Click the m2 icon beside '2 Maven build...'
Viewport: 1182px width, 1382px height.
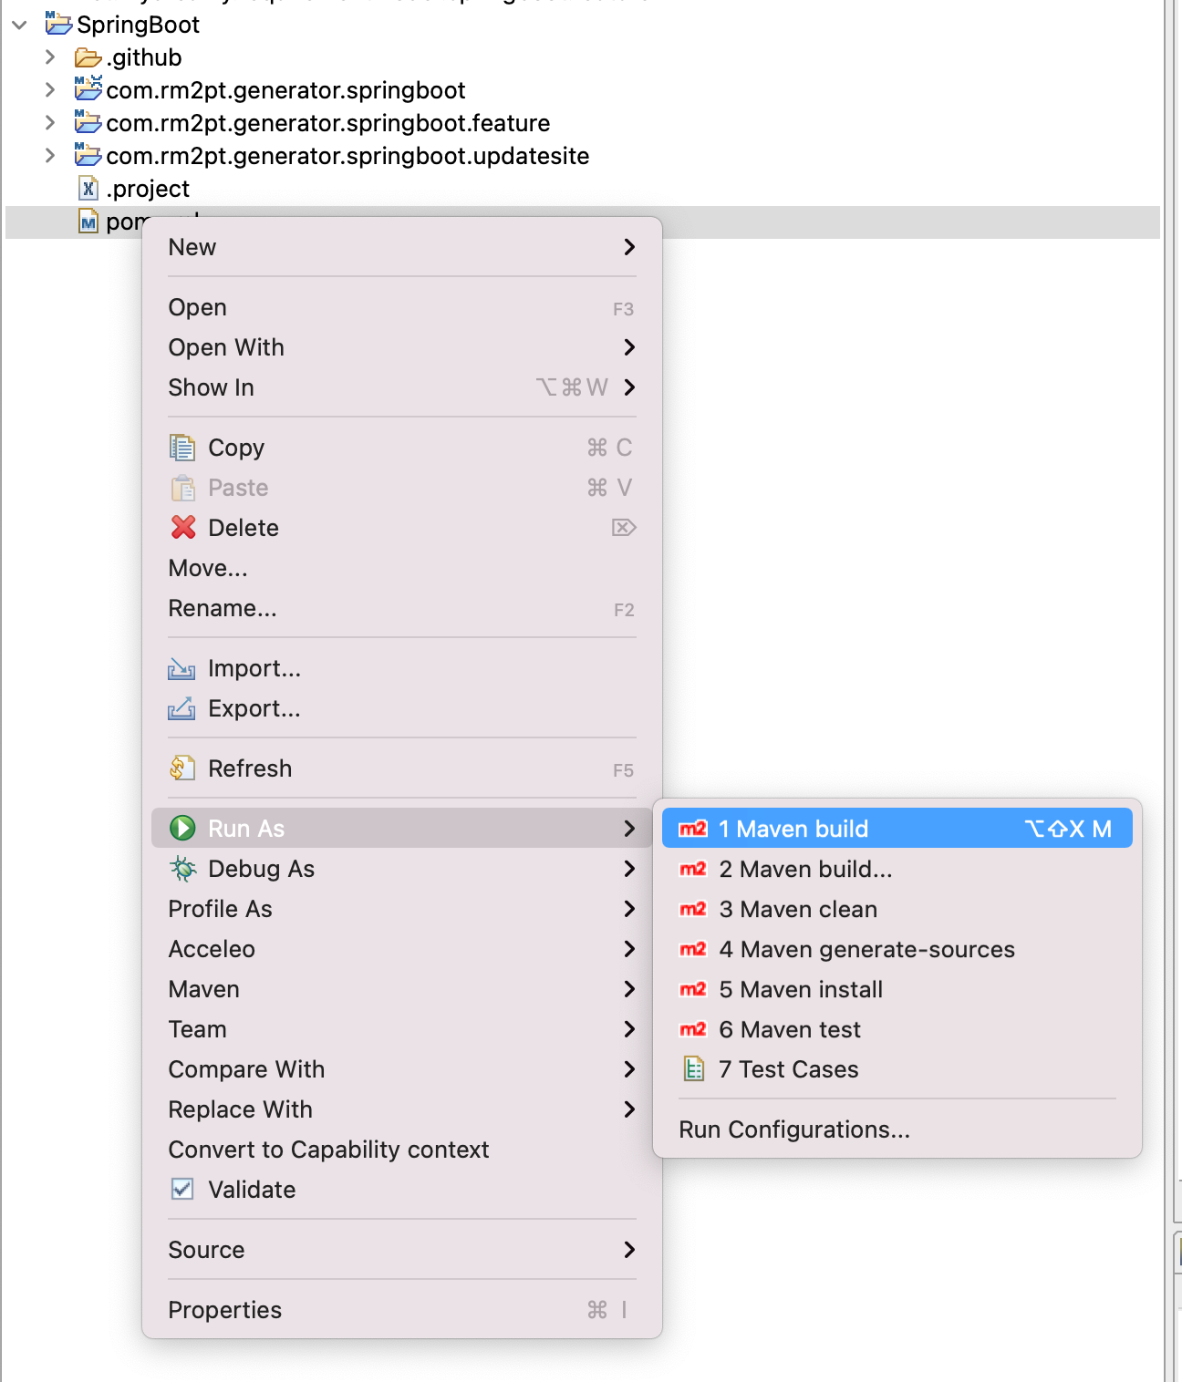(693, 869)
